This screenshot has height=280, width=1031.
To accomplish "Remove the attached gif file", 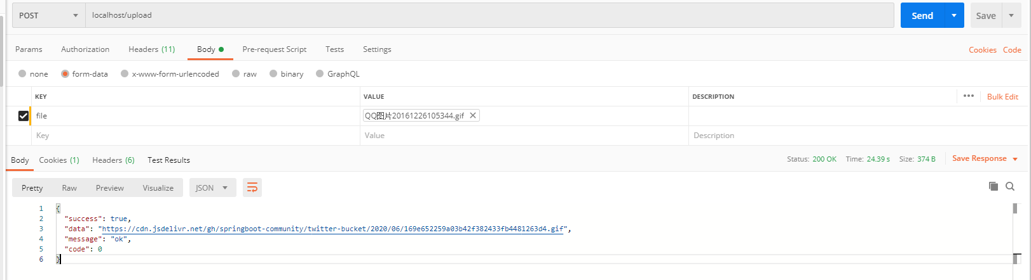I will 473,115.
